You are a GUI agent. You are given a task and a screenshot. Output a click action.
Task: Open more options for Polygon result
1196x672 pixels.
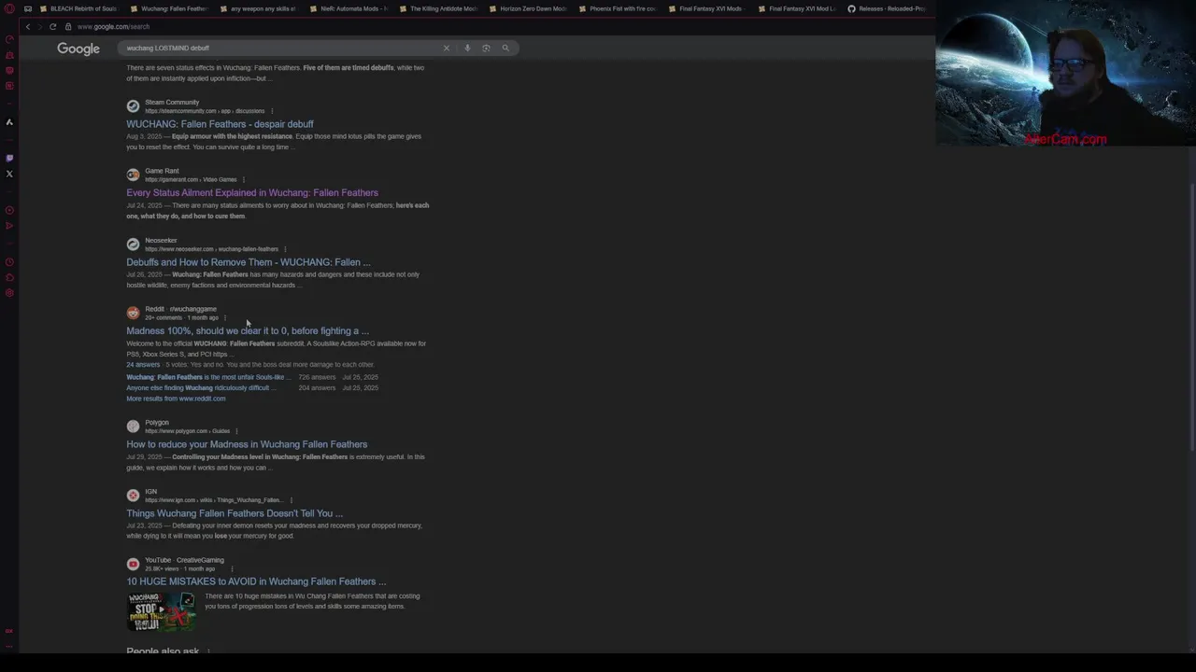pyautogui.click(x=236, y=431)
